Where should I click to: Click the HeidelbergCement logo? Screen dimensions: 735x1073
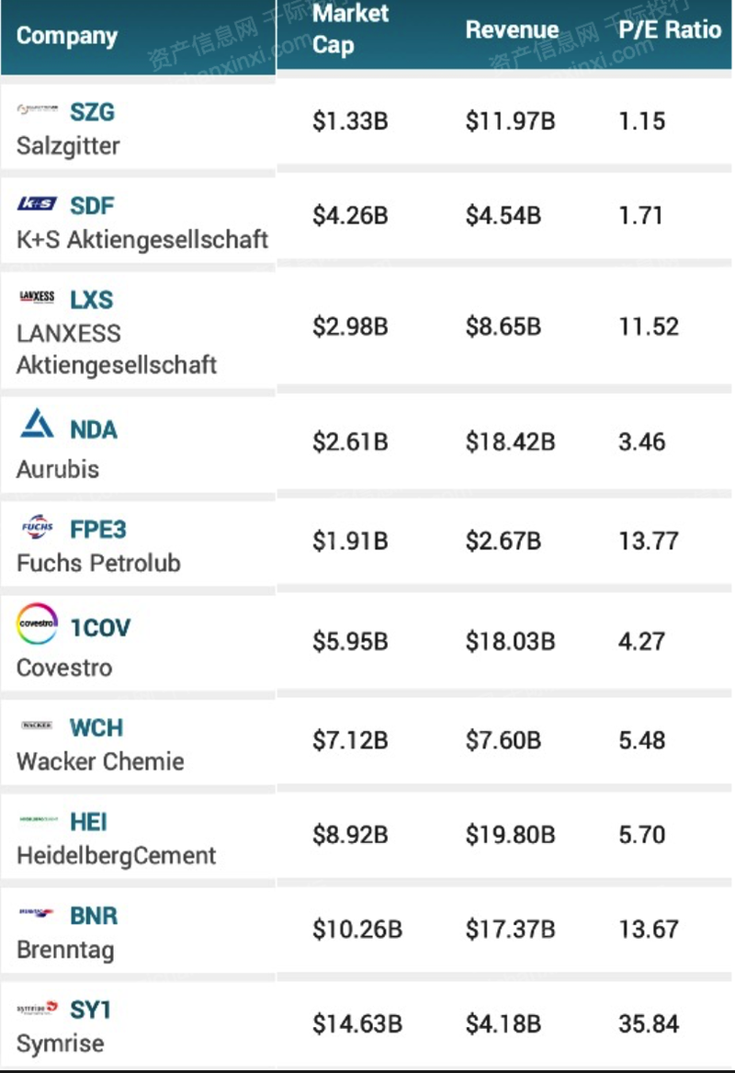click(38, 820)
